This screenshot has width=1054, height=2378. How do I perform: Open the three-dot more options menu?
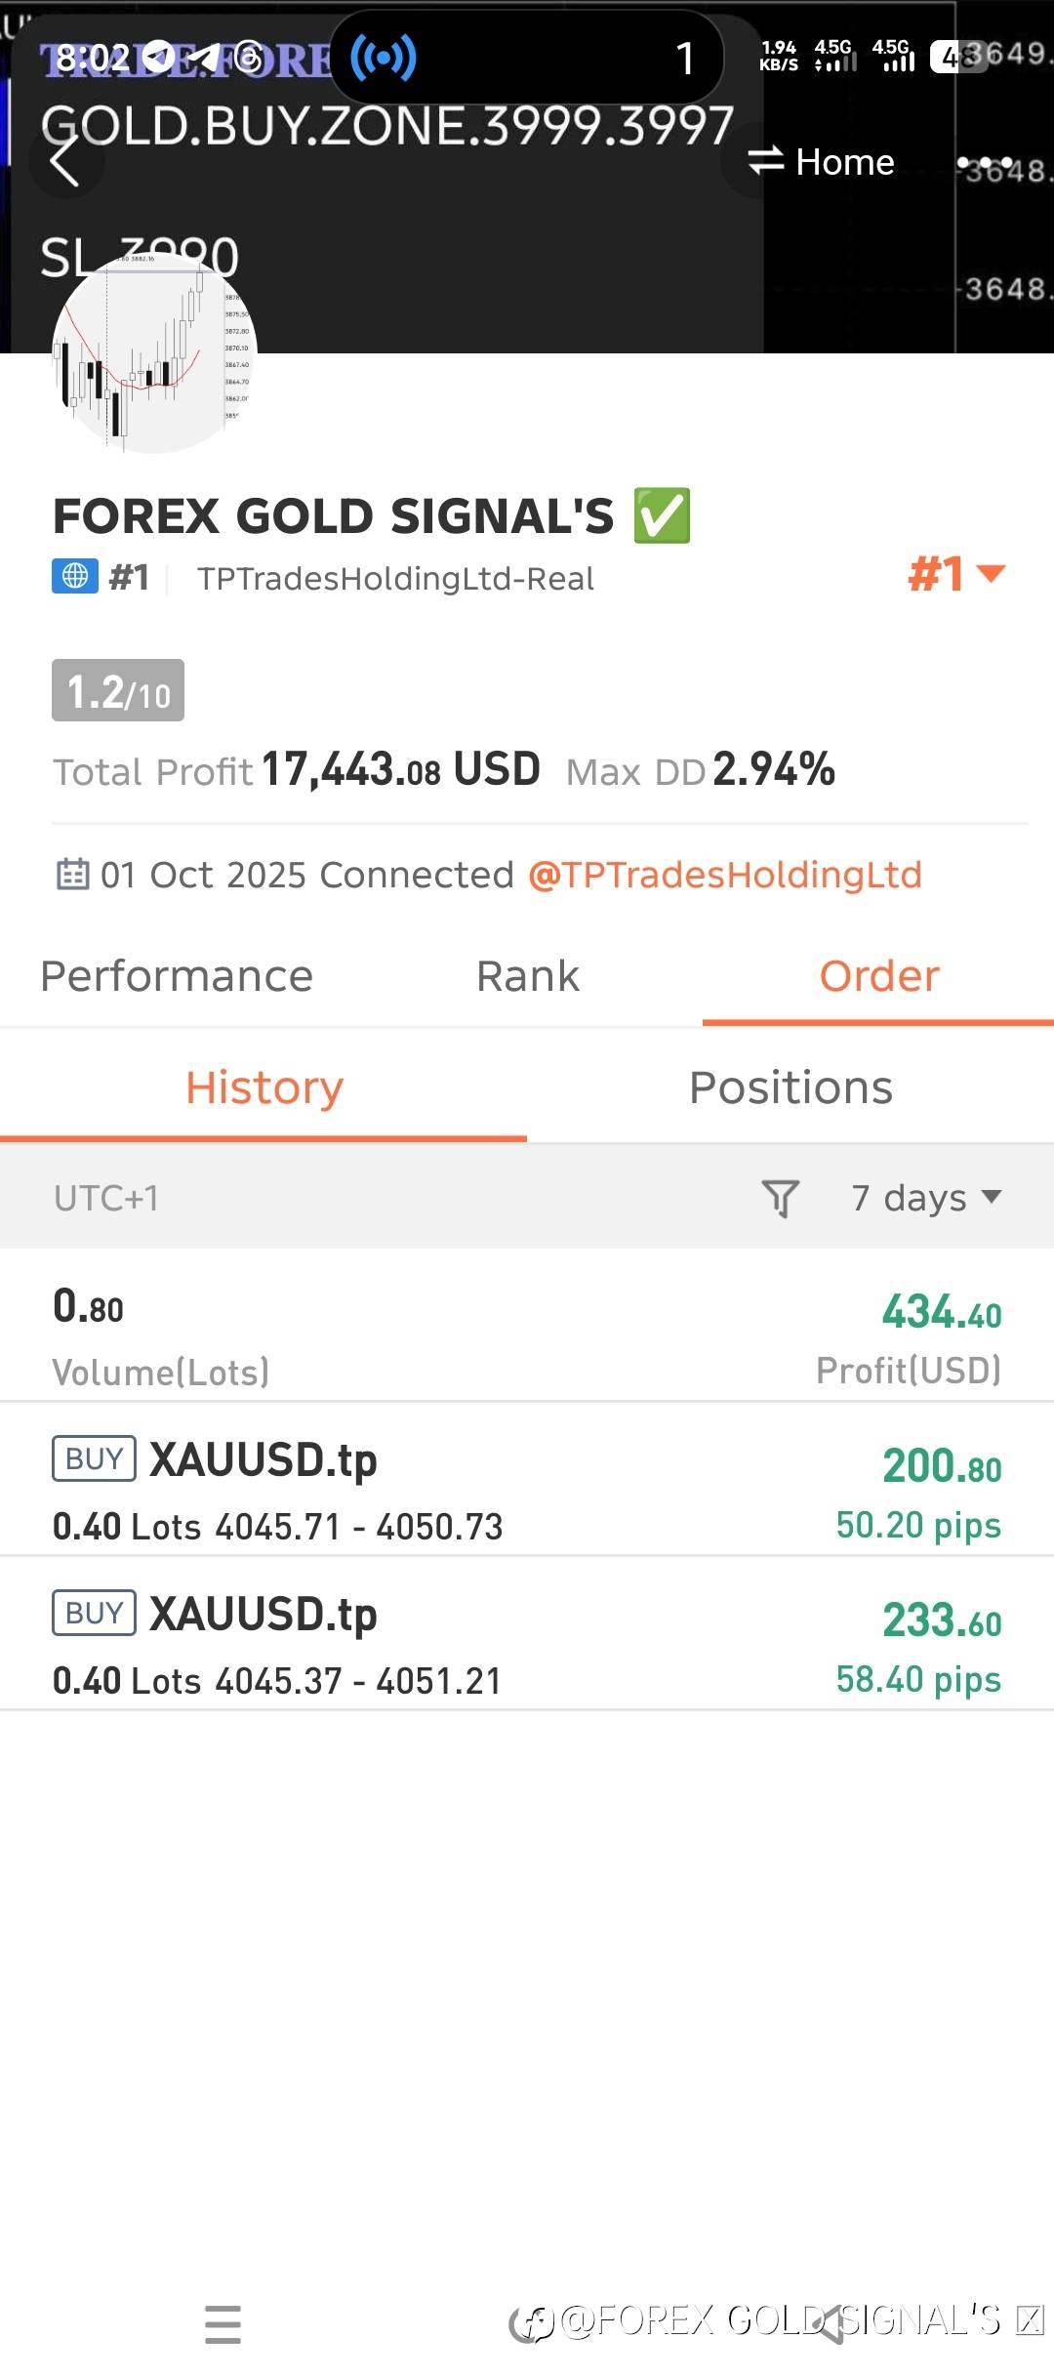(986, 162)
